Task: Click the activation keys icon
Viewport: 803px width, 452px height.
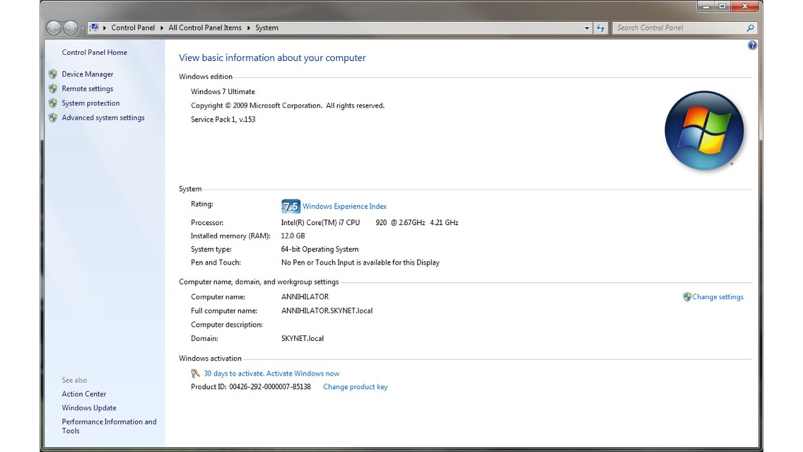Action: pyautogui.click(x=195, y=373)
